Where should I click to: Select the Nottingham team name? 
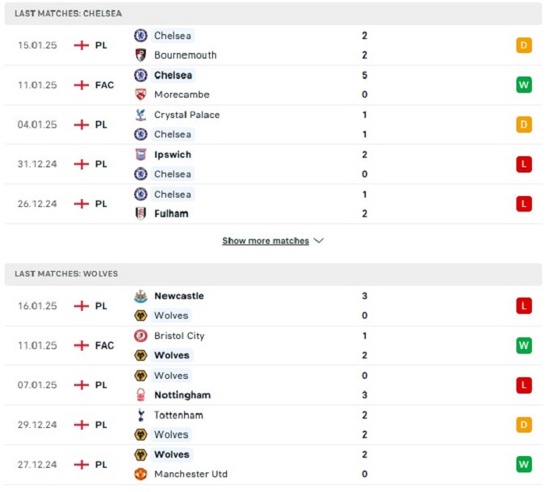[x=183, y=395]
